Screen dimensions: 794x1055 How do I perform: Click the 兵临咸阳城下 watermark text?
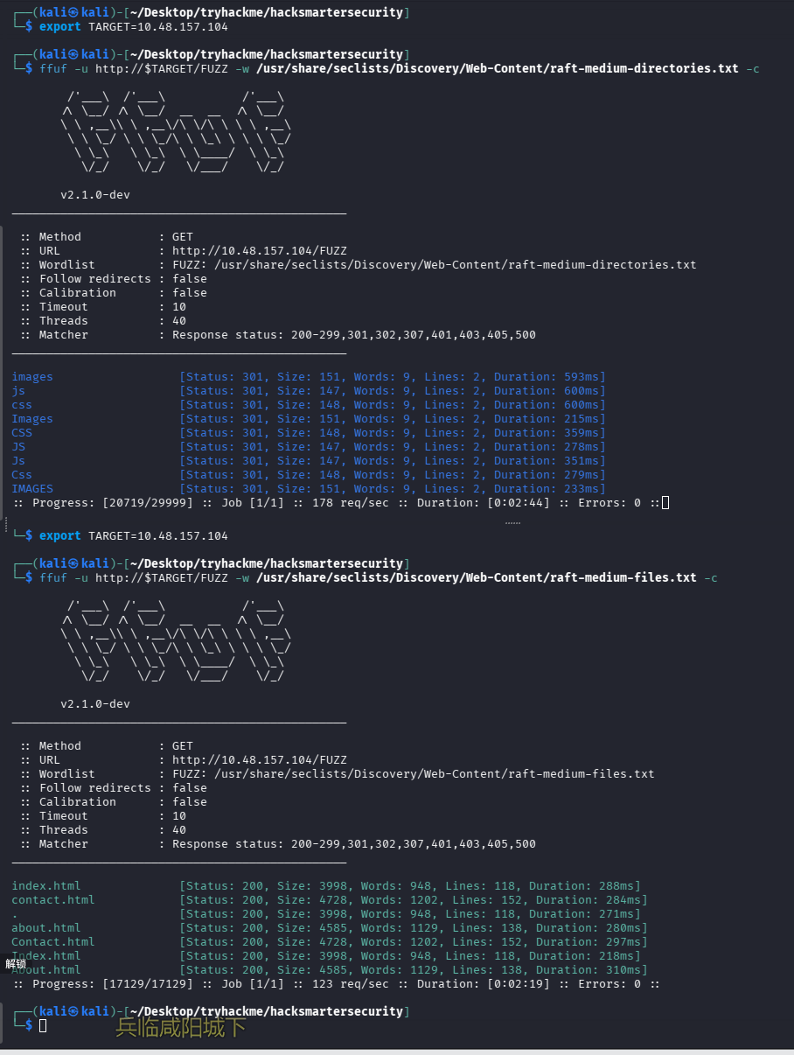(181, 1027)
